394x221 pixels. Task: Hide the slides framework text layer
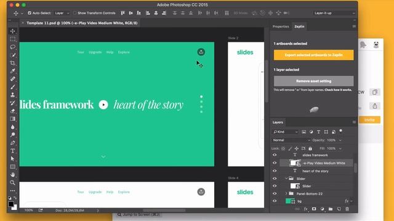pos(275,155)
